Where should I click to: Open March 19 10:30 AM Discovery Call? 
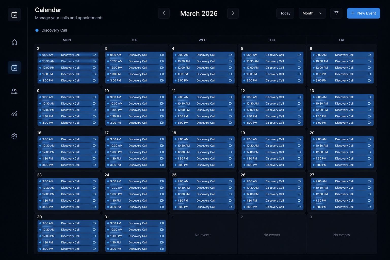[x=272, y=146]
